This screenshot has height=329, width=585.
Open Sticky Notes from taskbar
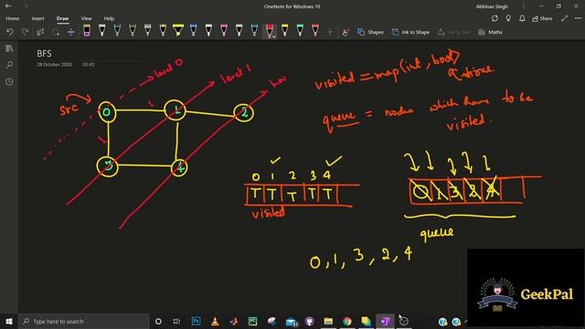tap(366, 321)
